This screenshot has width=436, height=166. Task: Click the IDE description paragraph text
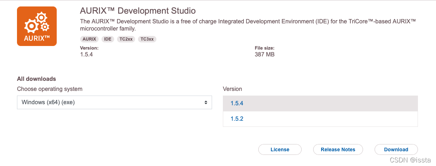point(248,25)
